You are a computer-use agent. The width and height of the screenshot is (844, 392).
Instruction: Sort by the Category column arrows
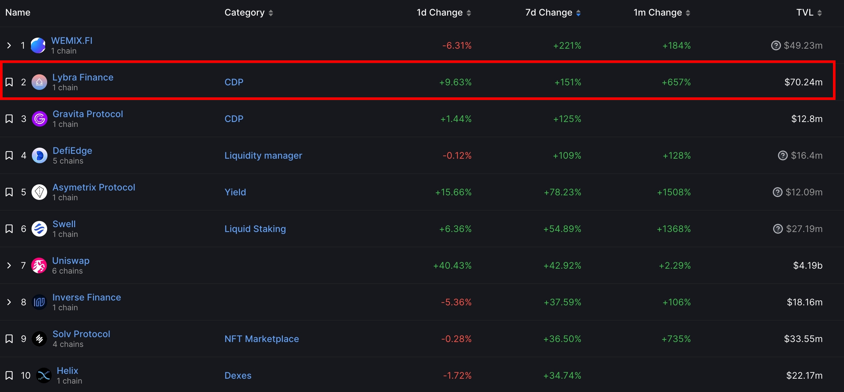point(270,13)
